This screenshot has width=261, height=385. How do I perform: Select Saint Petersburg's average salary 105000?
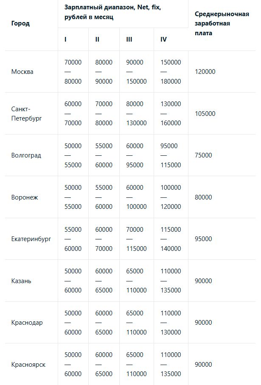(205, 114)
